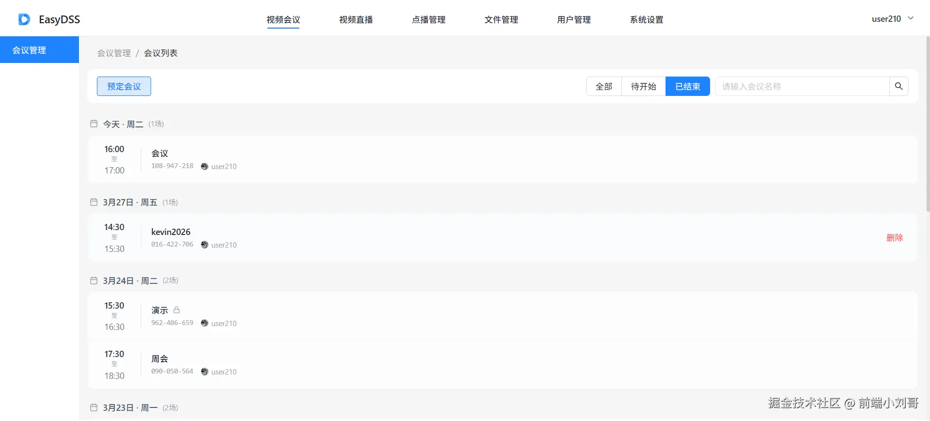
Task: Click start time 14:30 of kevin2026
Action: (114, 227)
